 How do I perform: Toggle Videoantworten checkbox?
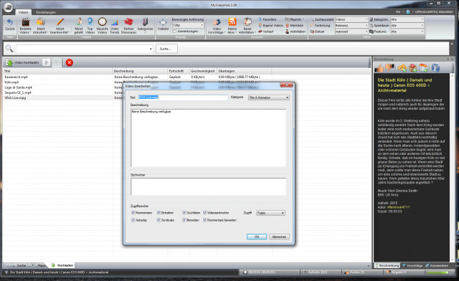pyautogui.click(x=204, y=213)
